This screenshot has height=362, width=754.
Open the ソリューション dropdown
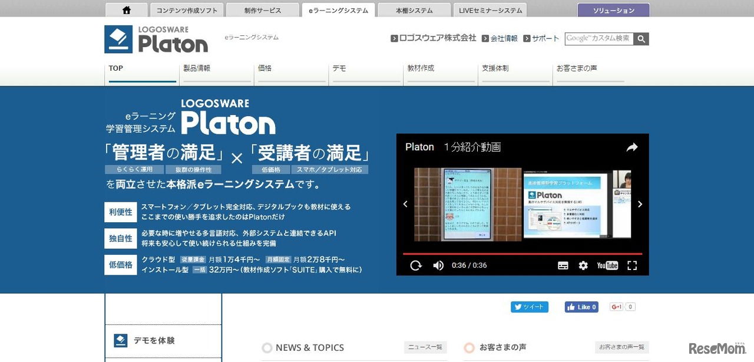[x=613, y=9]
